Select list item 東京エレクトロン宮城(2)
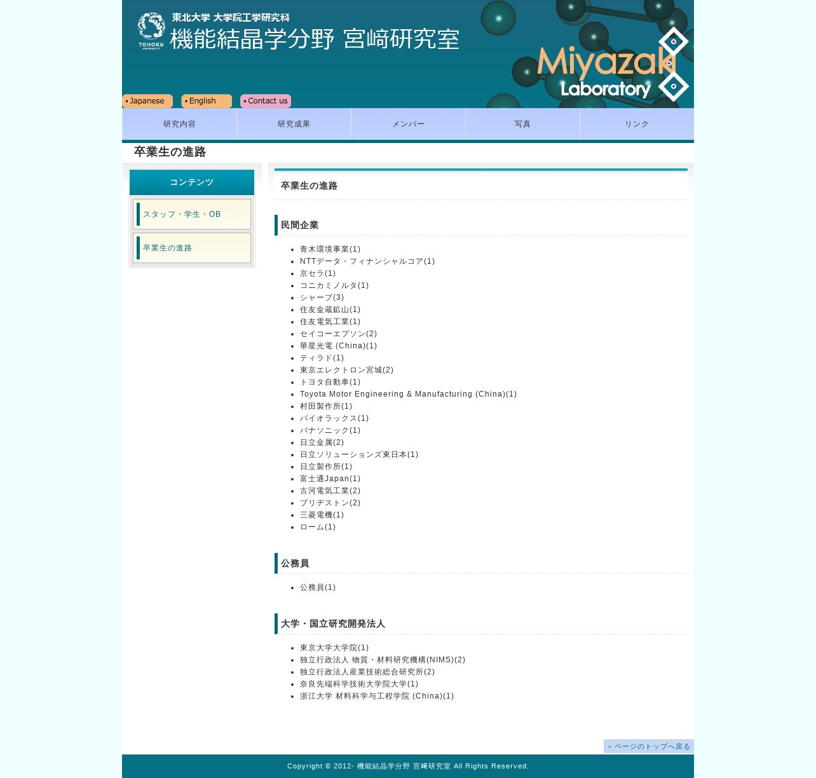 (347, 370)
